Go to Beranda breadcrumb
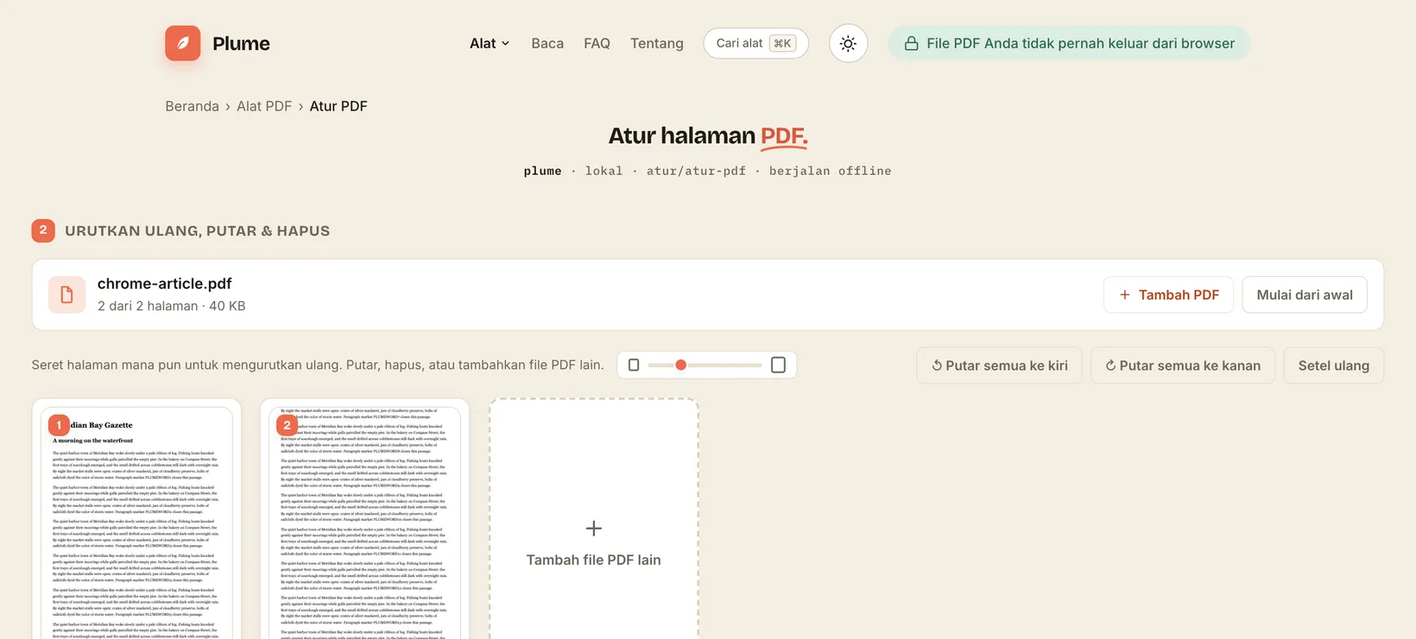The width and height of the screenshot is (1416, 639). [x=192, y=106]
